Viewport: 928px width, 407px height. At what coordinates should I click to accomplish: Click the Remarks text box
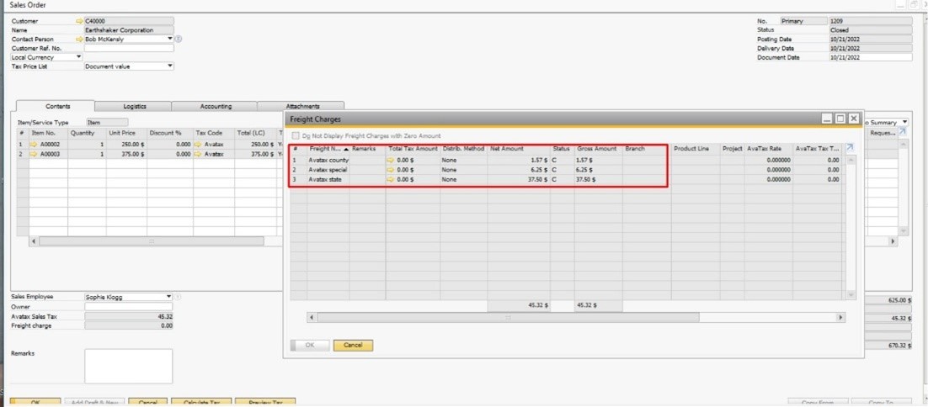tap(129, 367)
